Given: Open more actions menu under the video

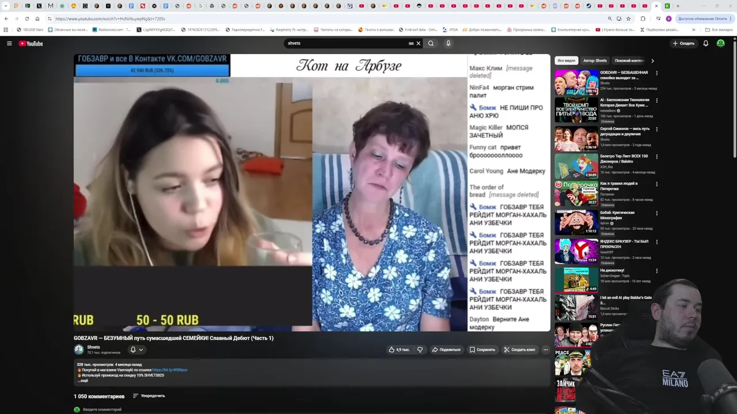Looking at the screenshot, I should 545,350.
